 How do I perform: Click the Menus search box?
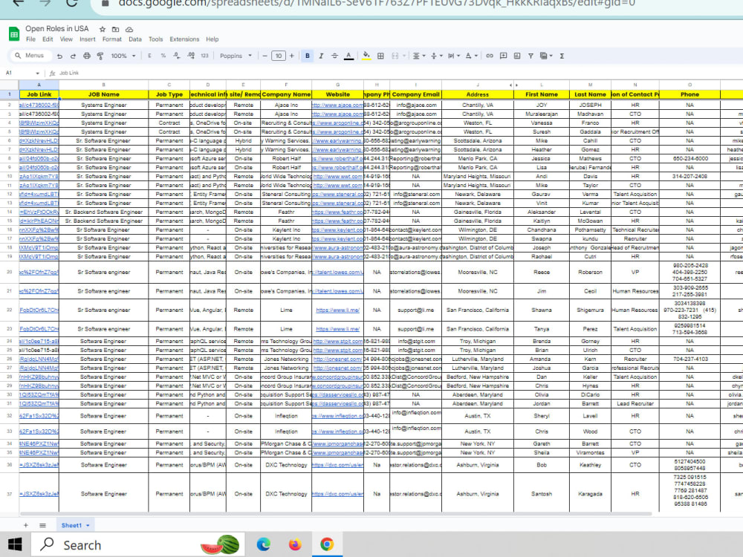[x=30, y=56]
